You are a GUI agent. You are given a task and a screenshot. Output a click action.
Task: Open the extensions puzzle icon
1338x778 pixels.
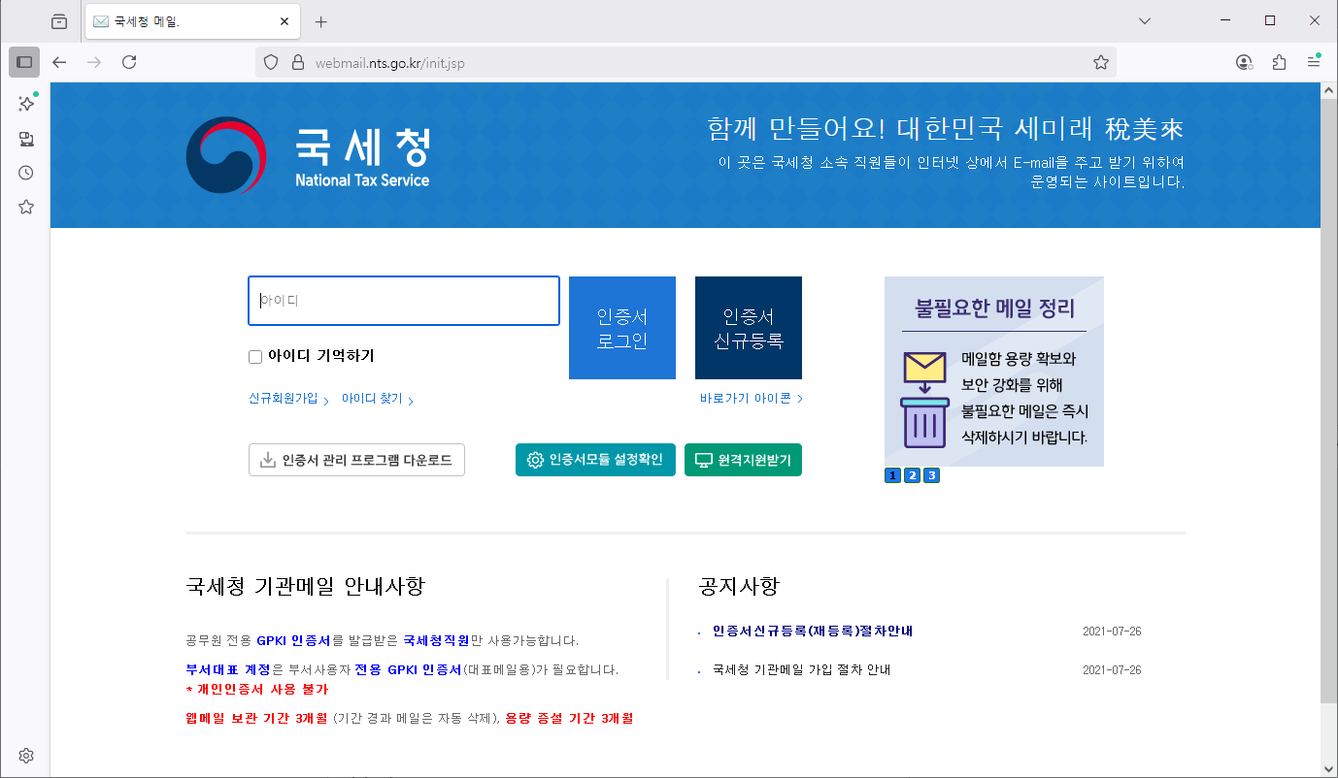click(1279, 62)
